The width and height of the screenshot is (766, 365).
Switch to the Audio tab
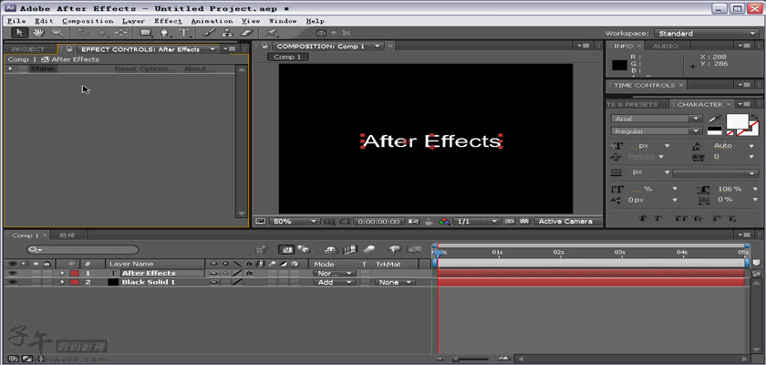coord(666,46)
